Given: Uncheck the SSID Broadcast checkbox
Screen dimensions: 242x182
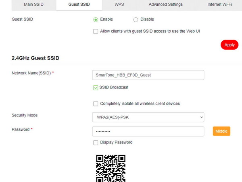Looking at the screenshot, I should [96, 88].
